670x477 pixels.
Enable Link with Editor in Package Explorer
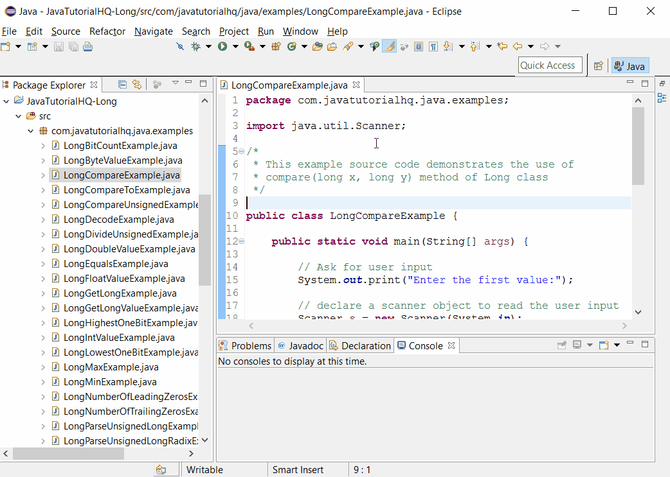click(137, 84)
